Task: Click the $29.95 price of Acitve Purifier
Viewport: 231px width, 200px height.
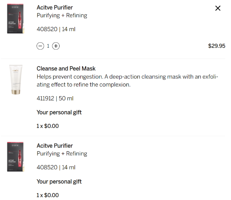Action: (x=216, y=46)
